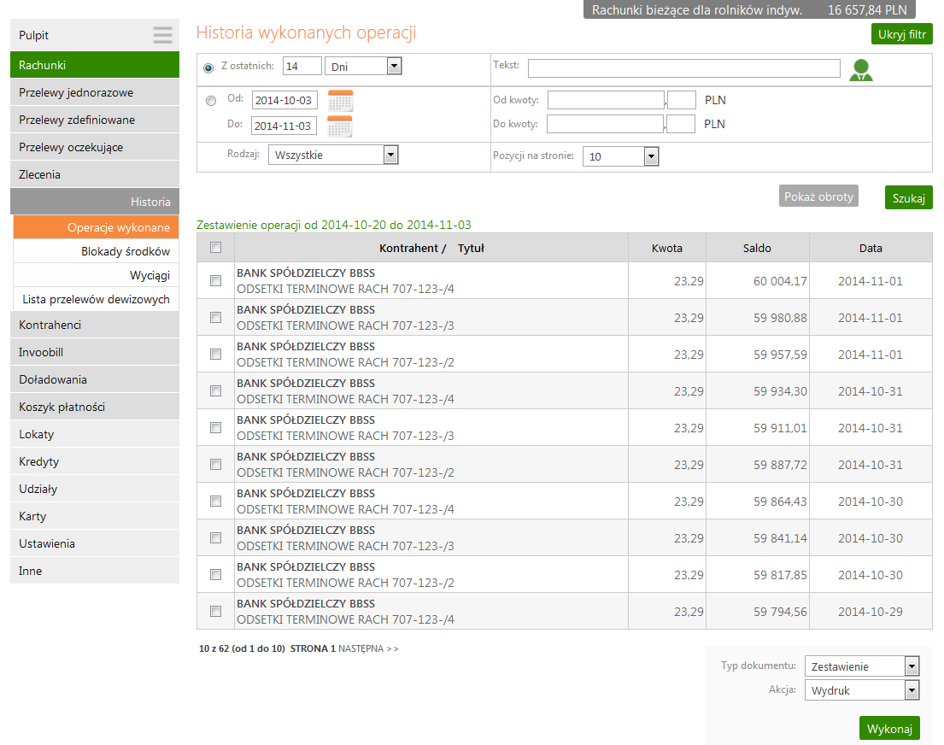
Task: Open calendar picker for Od date
Action: point(340,101)
